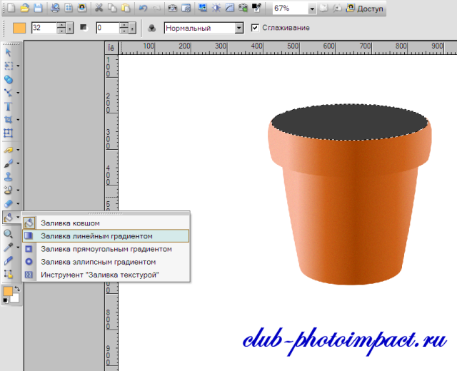457x371 pixels.
Task: Click the fill color swatch in attribute bar
Action: click(19, 28)
